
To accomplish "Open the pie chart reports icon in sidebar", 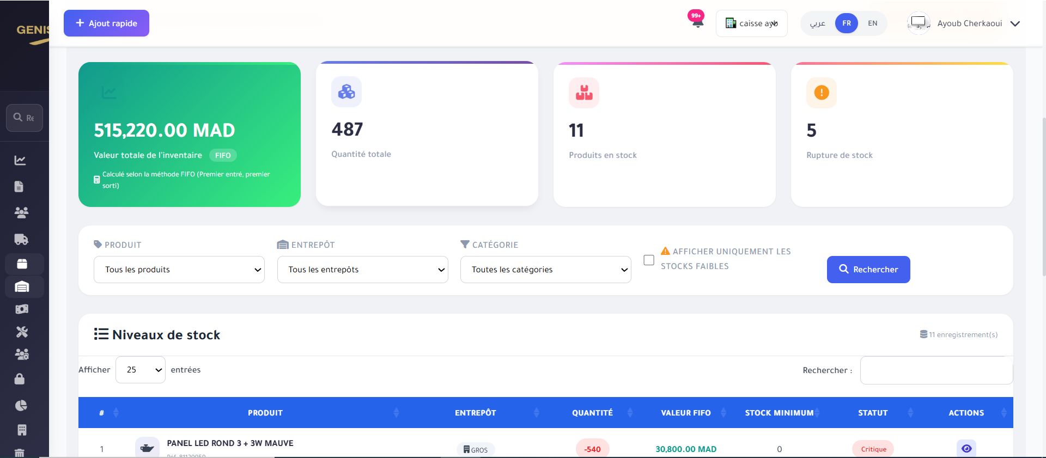I will [21, 405].
